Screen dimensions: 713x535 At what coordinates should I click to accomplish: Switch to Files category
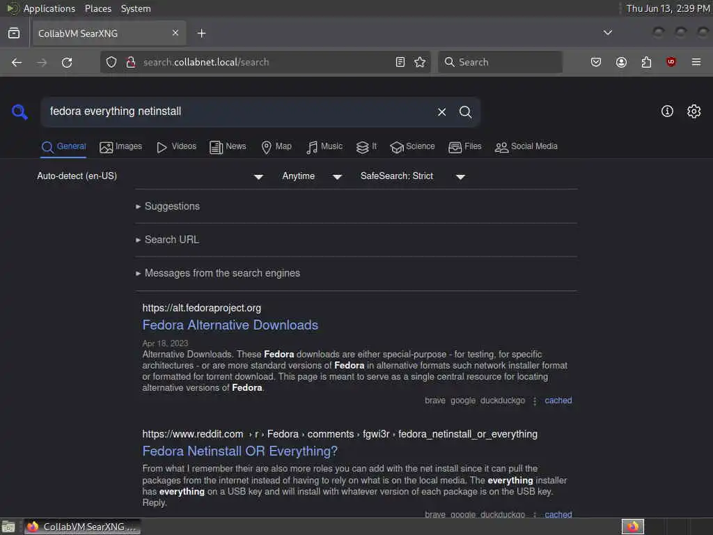[x=464, y=146]
